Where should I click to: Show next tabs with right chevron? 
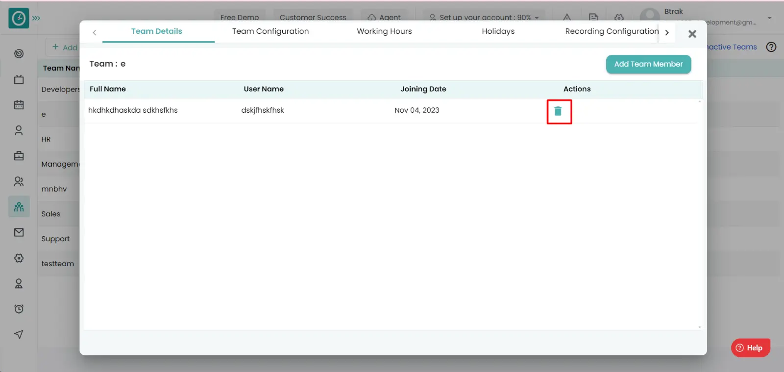667,32
